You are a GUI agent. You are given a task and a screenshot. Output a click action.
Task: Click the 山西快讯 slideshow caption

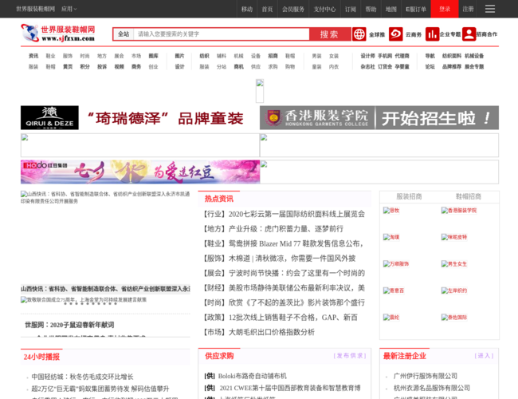pos(105,289)
